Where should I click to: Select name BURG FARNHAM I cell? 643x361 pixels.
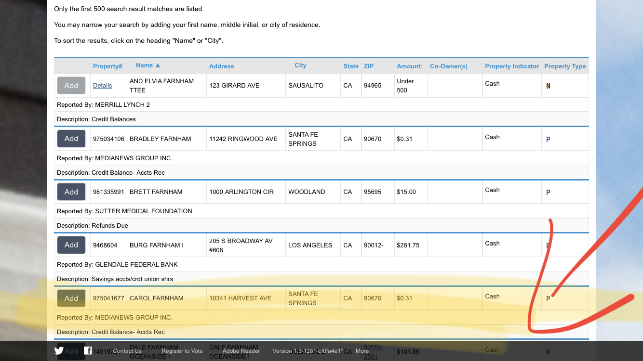[167, 245]
